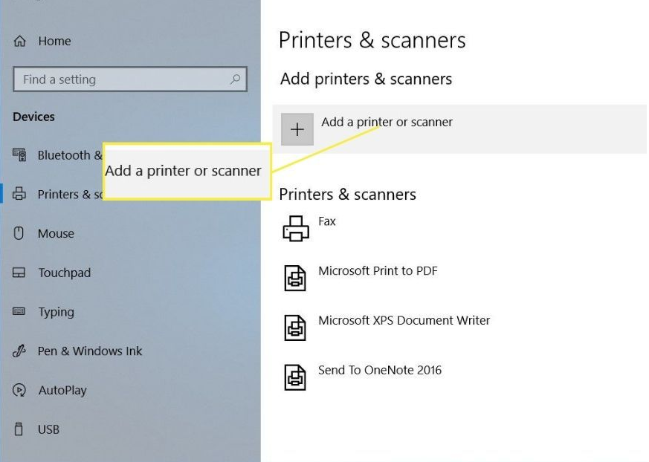This screenshot has width=649, height=462.
Task: Open the AutoPlay settings page
Action: [62, 390]
